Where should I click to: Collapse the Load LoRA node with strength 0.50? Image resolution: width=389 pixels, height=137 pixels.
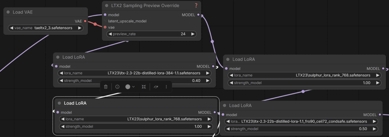224,105
